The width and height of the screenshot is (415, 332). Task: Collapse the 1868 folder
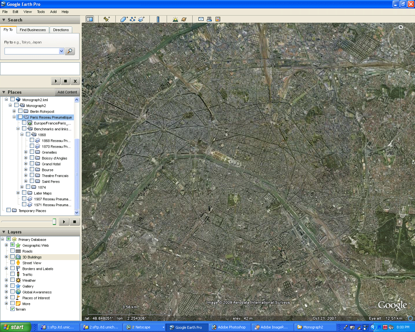pos(22,135)
